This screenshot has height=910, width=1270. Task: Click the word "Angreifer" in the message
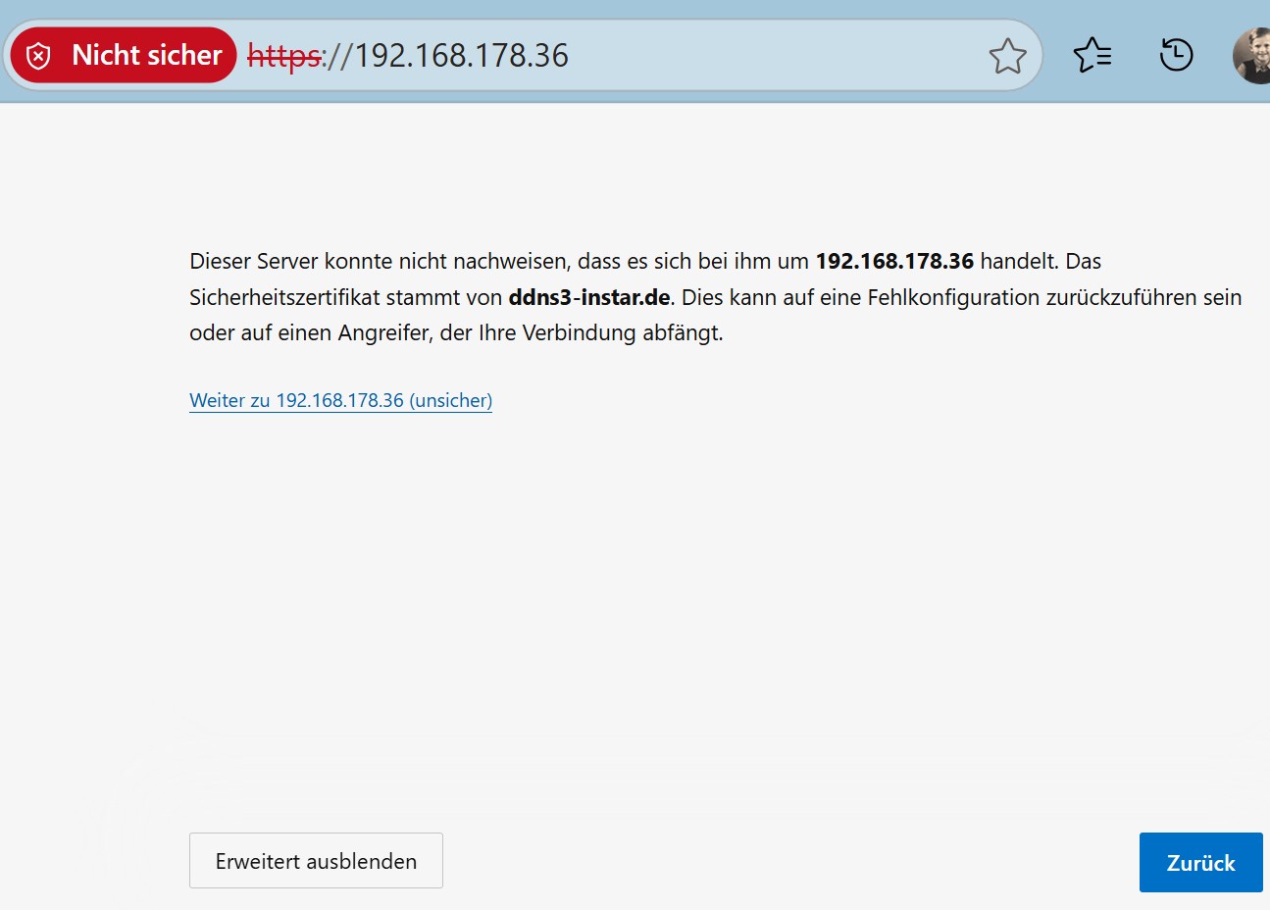click(x=385, y=333)
